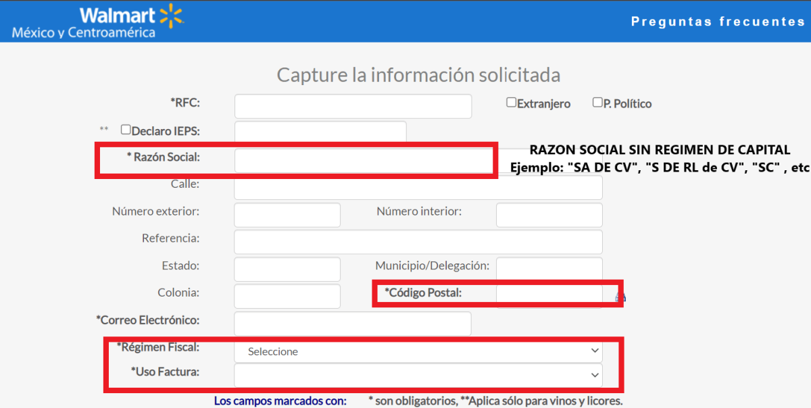This screenshot has height=408, width=811.
Task: Select the Número exterior field
Action: 287,215
